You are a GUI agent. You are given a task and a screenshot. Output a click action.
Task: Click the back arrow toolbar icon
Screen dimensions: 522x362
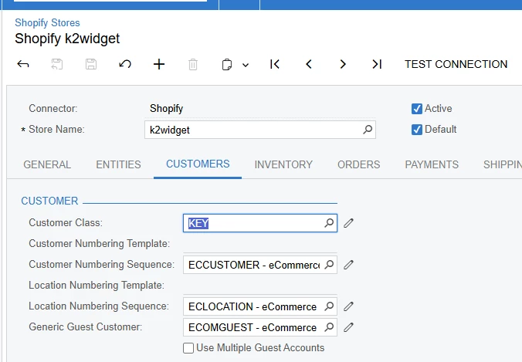[x=23, y=64]
